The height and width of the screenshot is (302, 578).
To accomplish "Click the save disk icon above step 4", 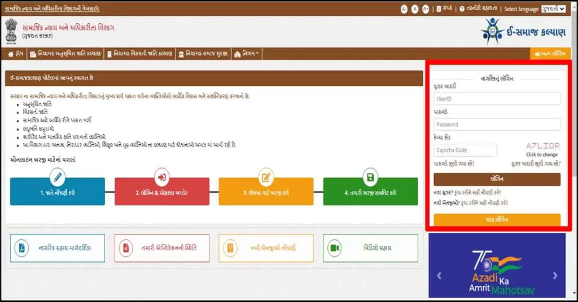I will click(370, 177).
